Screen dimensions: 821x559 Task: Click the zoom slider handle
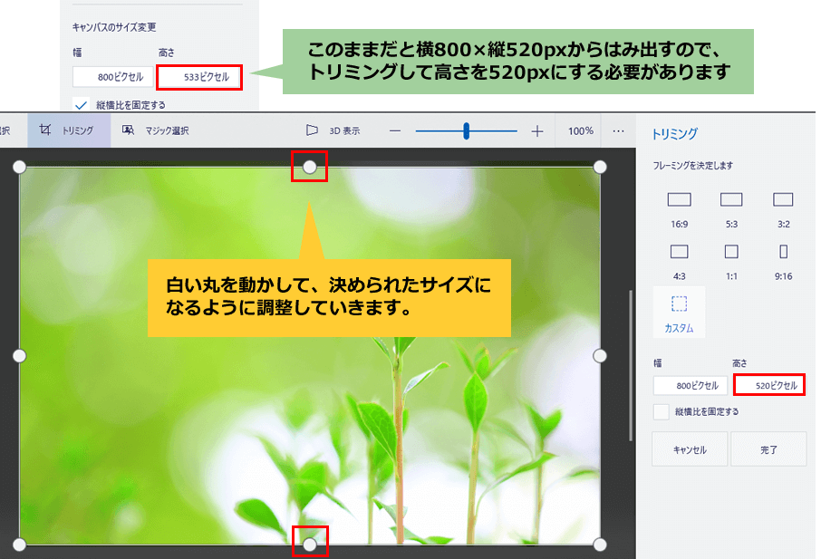(467, 131)
